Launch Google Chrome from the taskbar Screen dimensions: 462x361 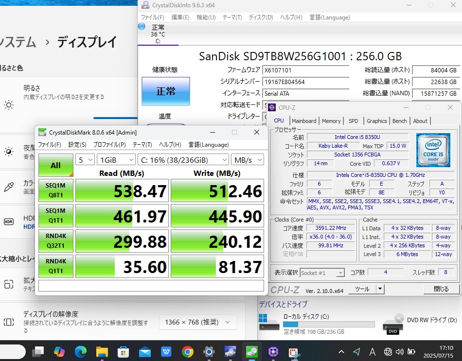coord(187,351)
